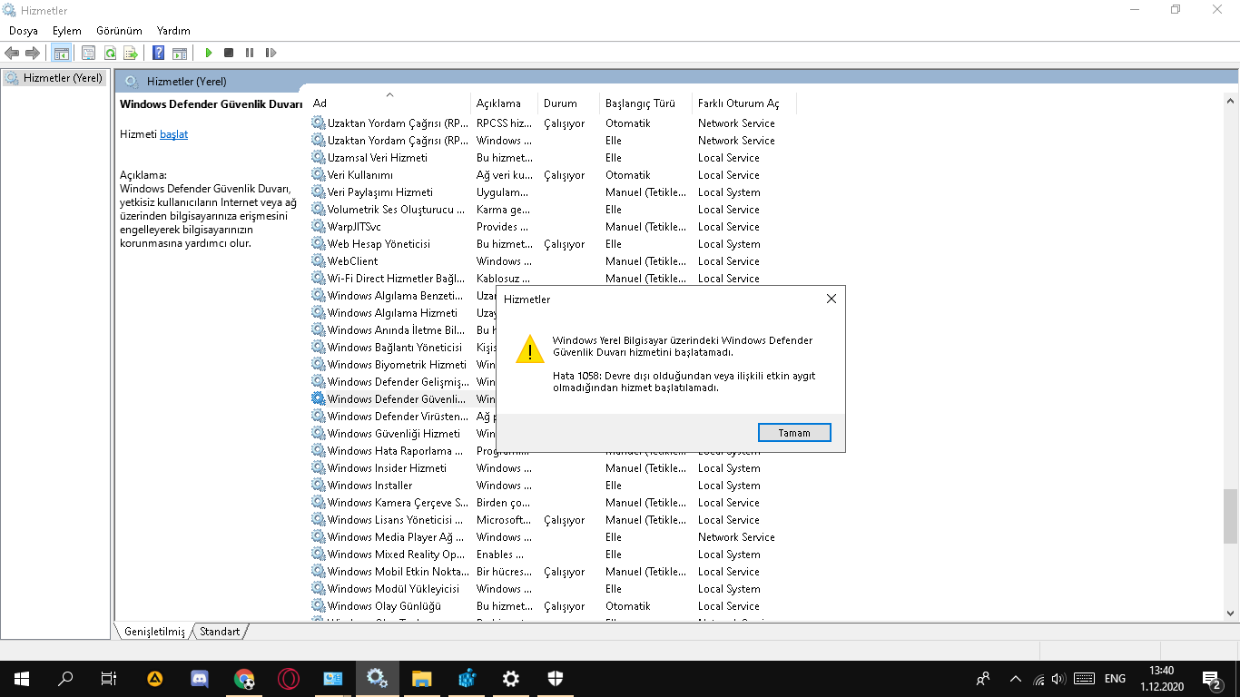The height and width of the screenshot is (697, 1240).
Task: Click the Back arrow in toolbar
Action: tap(12, 53)
